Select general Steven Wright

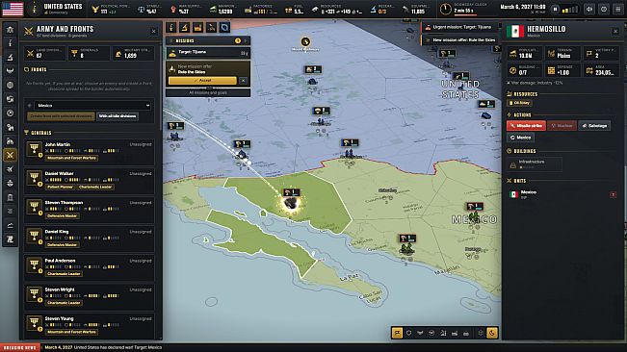89,297
